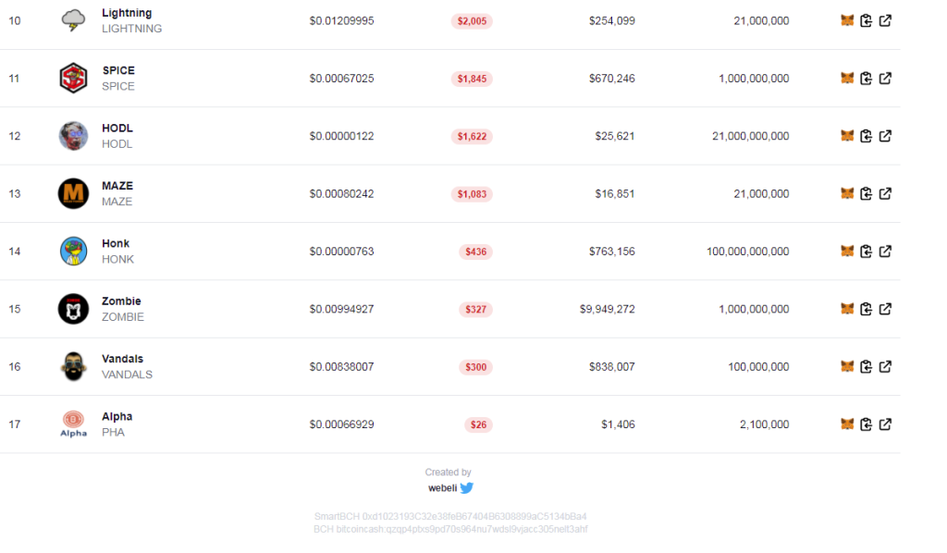Click MetaMask fox icon in MAZE row
Viewport: 947px width, 553px height.
847,194
